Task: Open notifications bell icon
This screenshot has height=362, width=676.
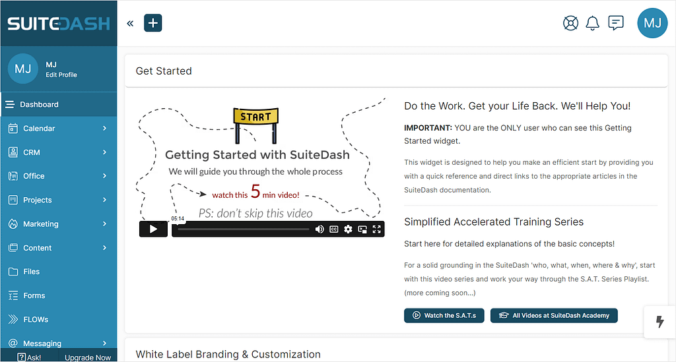Action: click(592, 23)
